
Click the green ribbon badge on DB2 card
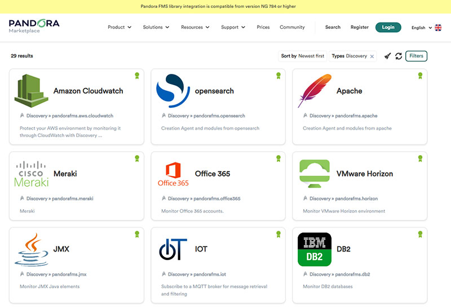(x=420, y=234)
